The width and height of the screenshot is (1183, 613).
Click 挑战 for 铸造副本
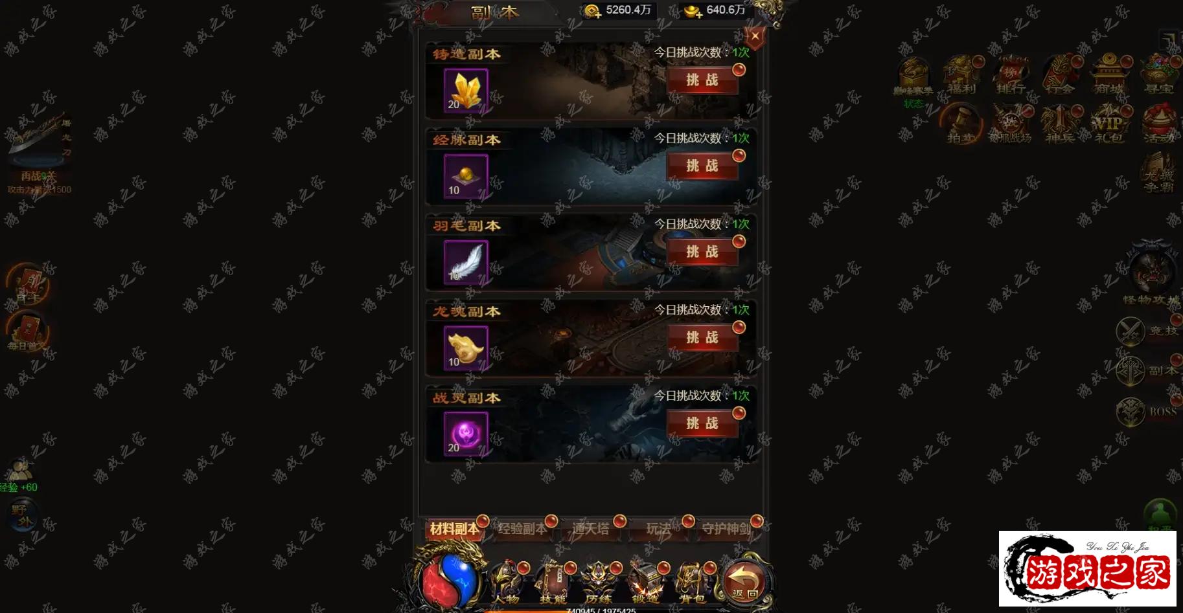pos(702,80)
